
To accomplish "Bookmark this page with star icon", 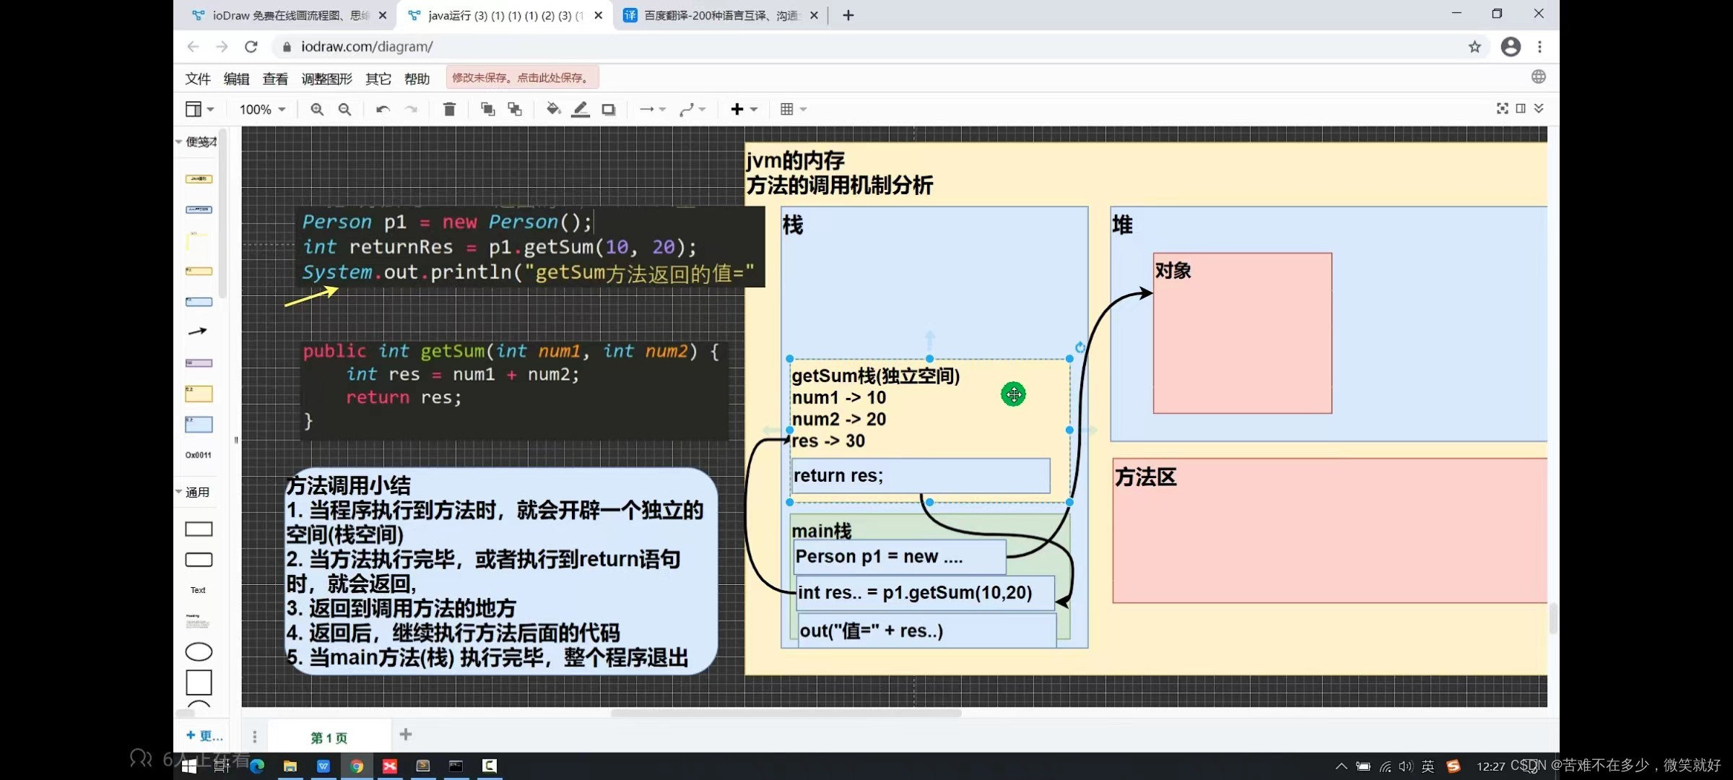I will [x=1474, y=47].
